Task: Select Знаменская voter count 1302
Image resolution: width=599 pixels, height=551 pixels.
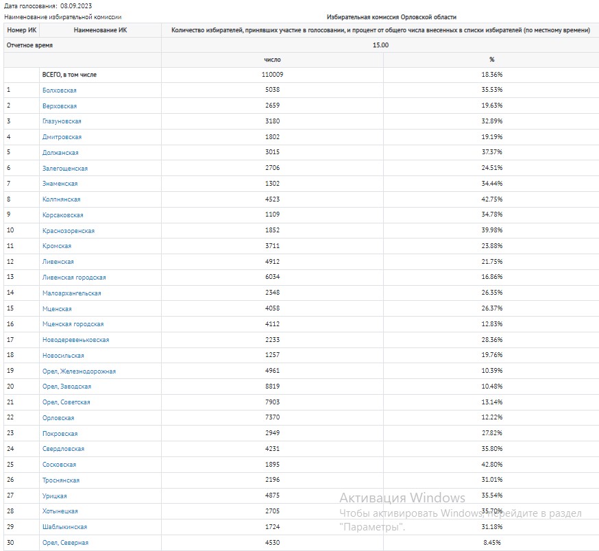Action: tap(272, 184)
